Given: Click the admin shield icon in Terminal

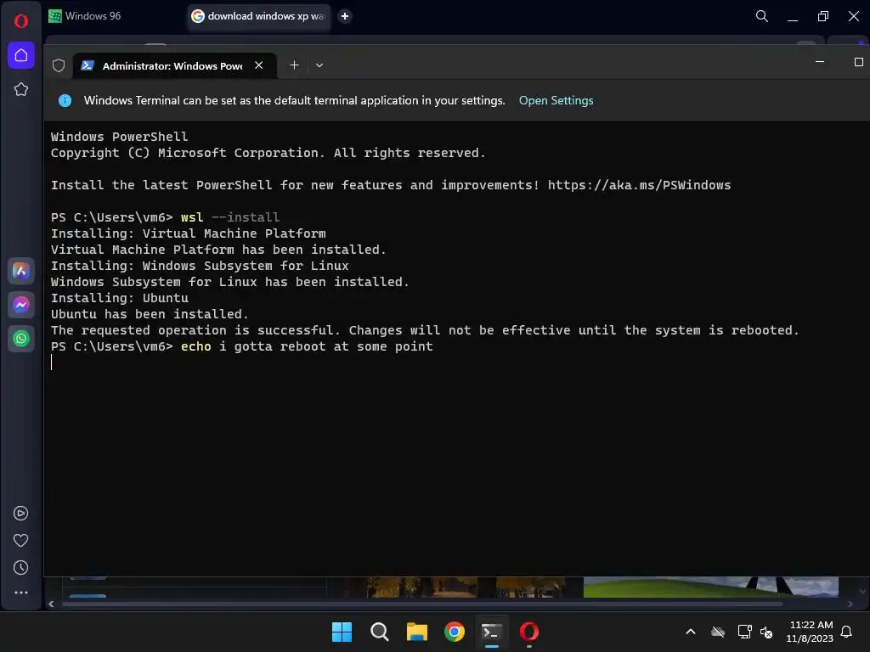Looking at the screenshot, I should 59,66.
